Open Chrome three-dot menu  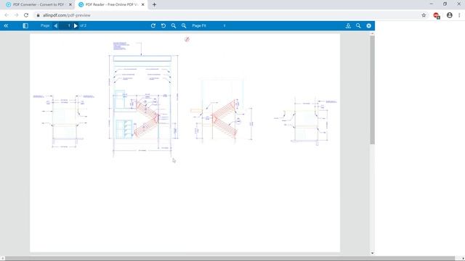point(459,15)
